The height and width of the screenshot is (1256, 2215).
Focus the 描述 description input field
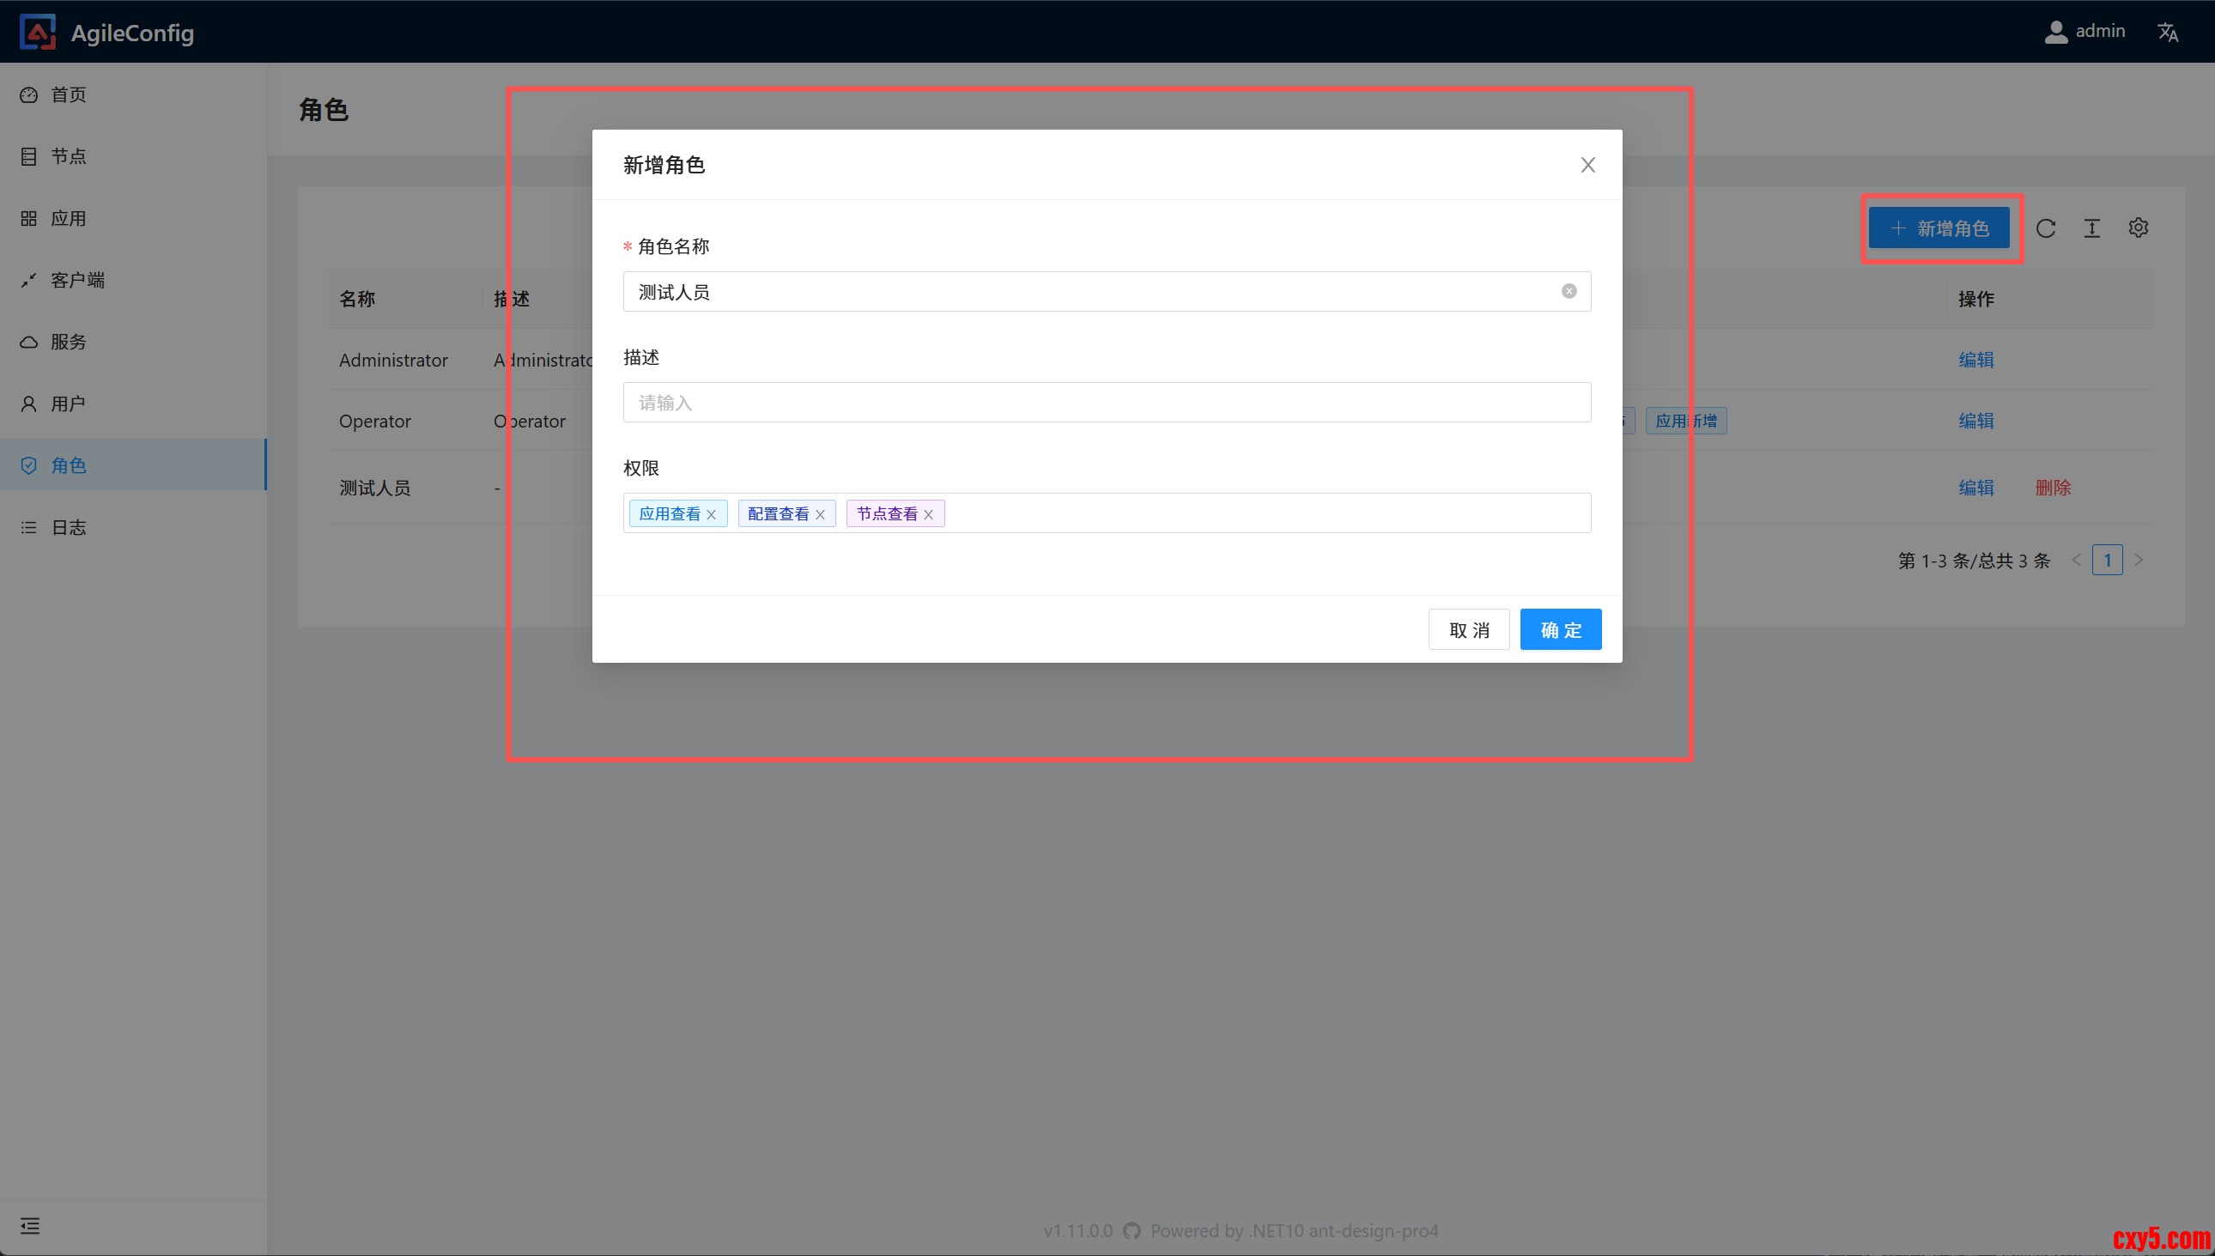coord(1107,403)
